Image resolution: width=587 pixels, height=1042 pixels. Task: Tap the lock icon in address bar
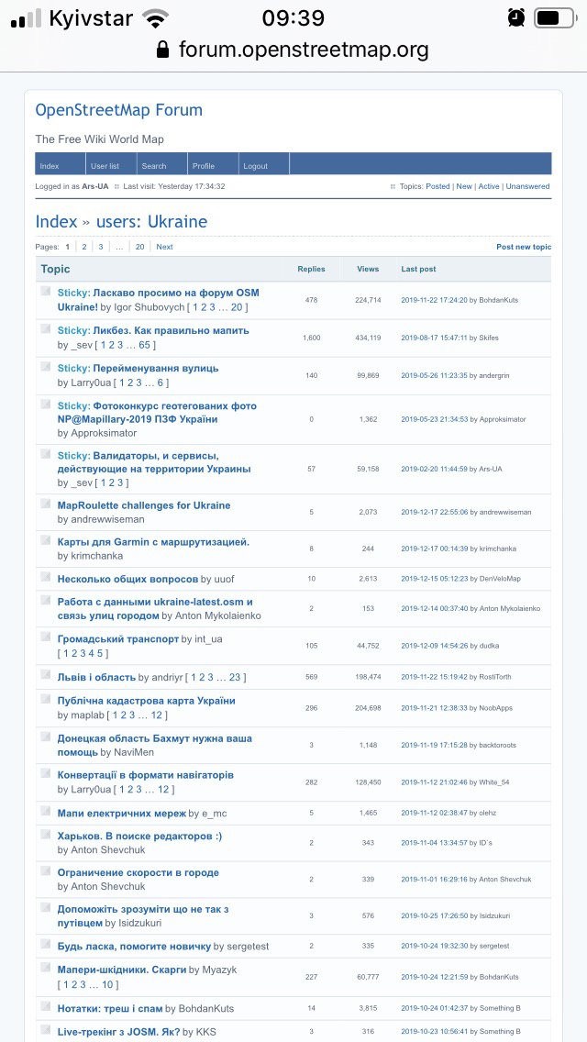click(163, 50)
